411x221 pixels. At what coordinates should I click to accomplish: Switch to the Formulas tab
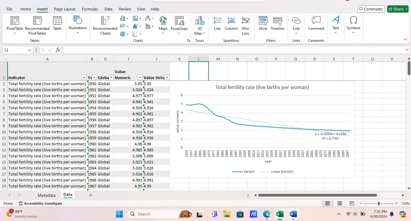click(x=90, y=9)
